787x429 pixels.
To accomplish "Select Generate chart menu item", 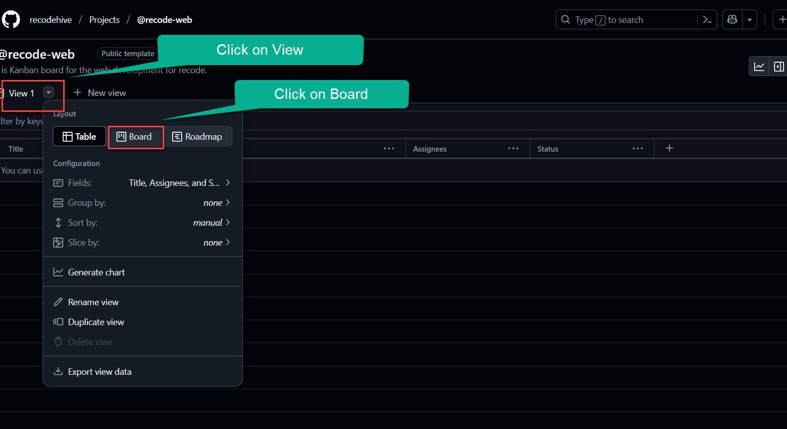I will [x=143, y=272].
